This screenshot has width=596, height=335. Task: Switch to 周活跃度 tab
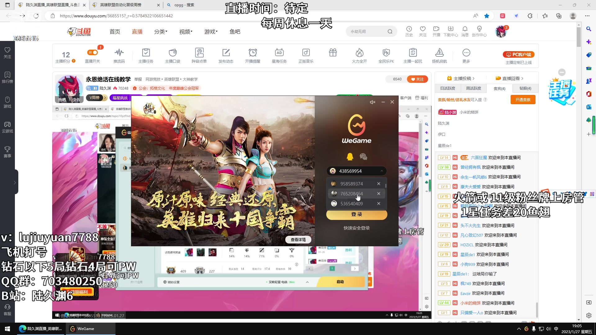[473, 88]
